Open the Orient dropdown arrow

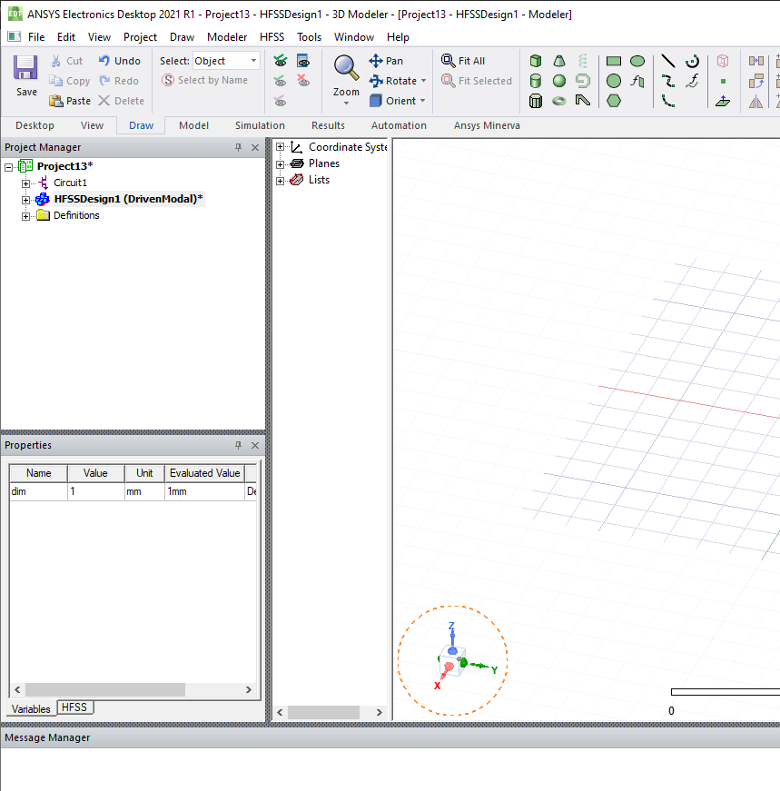[x=422, y=101]
